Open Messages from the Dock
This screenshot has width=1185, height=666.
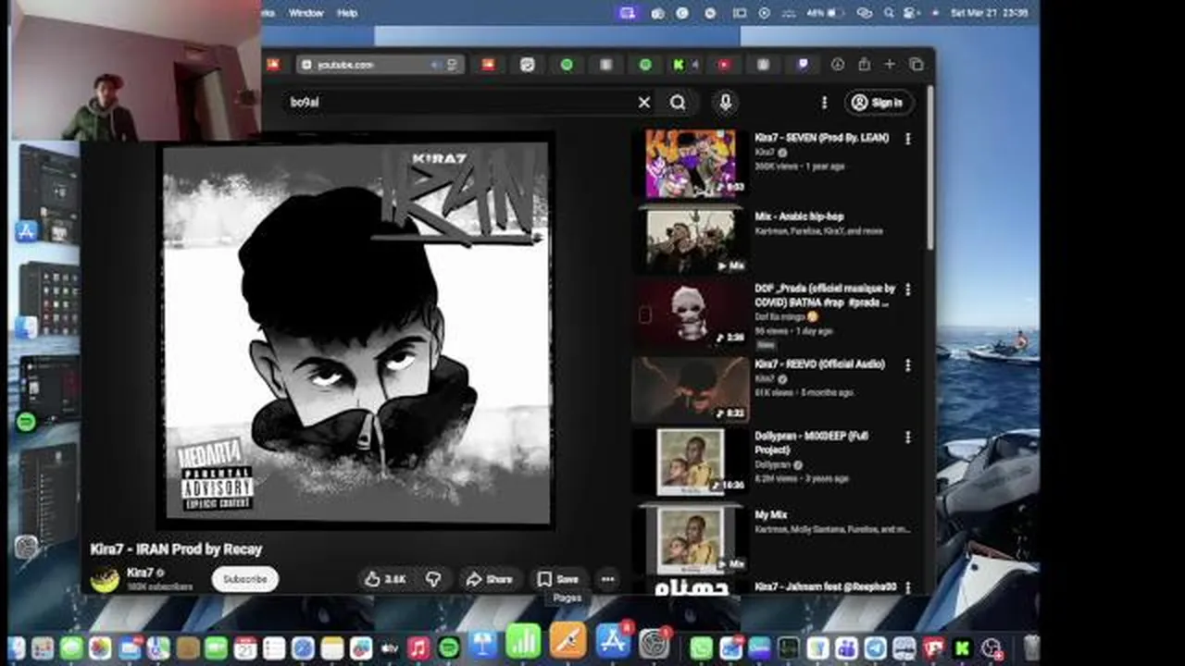[x=71, y=648]
